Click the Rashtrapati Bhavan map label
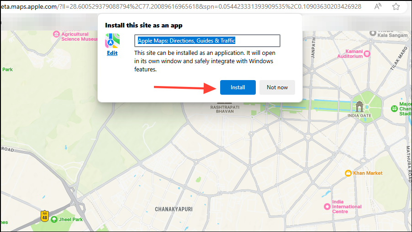 tap(225, 109)
